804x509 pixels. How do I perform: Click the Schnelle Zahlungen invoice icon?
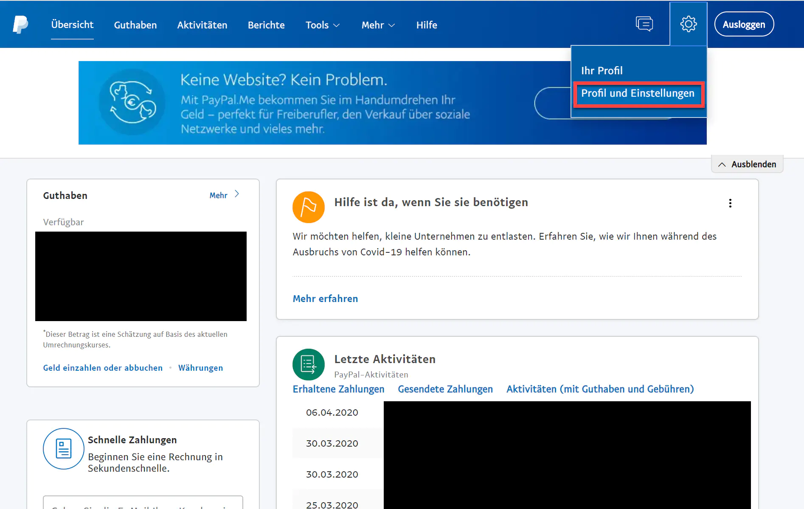click(x=64, y=448)
